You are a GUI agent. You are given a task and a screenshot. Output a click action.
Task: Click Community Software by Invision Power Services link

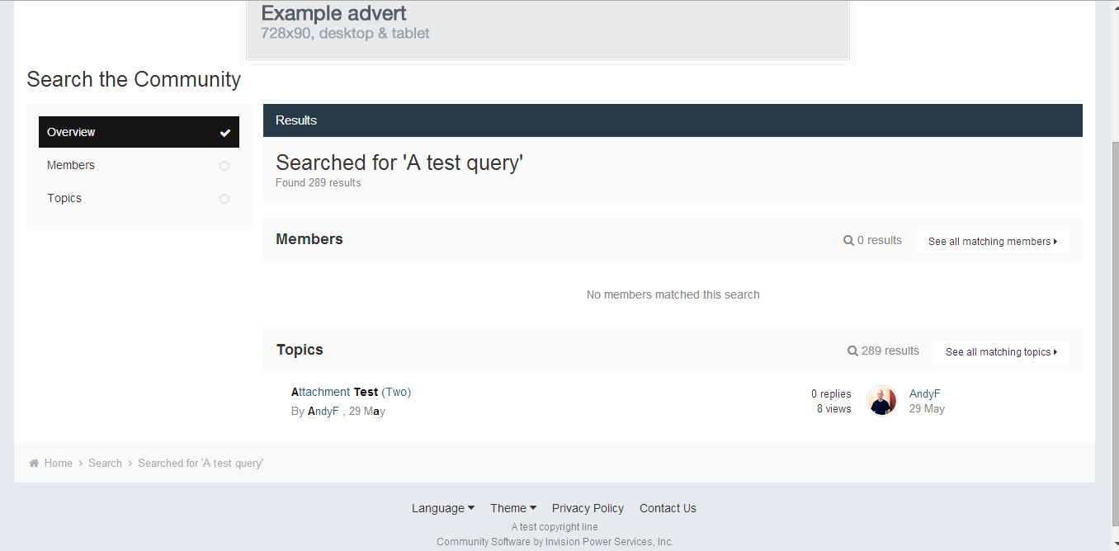click(x=555, y=542)
